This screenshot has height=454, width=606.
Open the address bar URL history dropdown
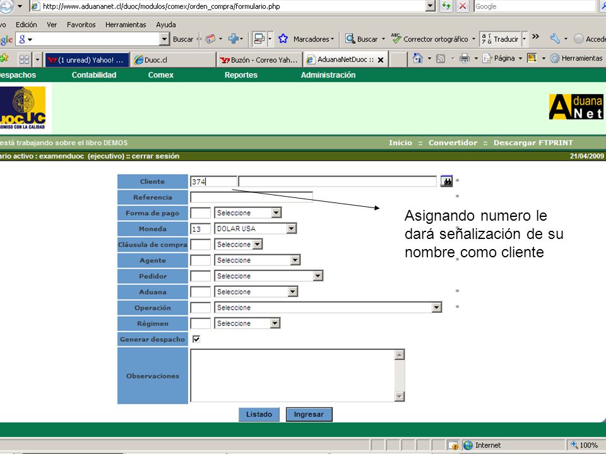[x=431, y=6]
